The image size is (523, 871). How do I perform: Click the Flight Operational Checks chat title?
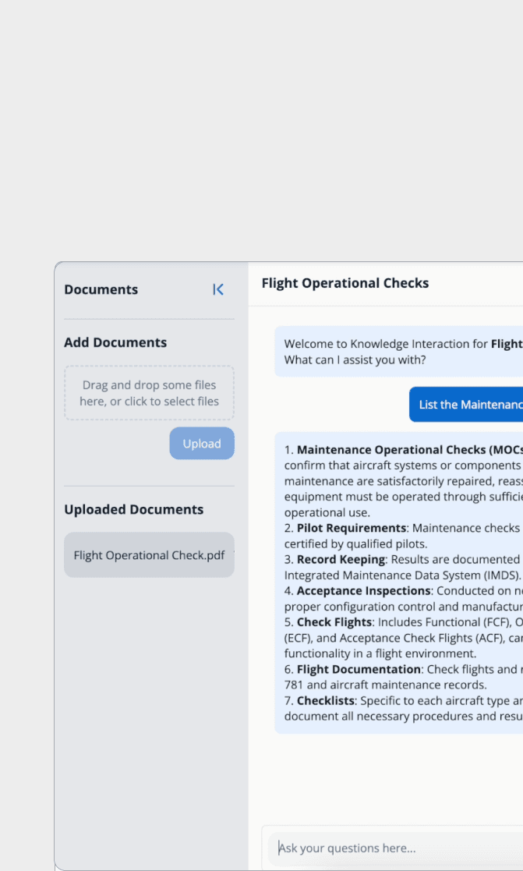(x=345, y=283)
